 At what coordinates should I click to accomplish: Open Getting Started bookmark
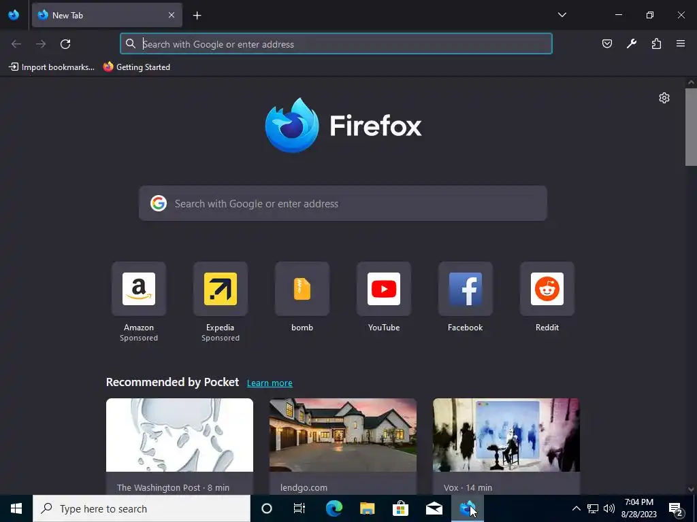tap(136, 67)
